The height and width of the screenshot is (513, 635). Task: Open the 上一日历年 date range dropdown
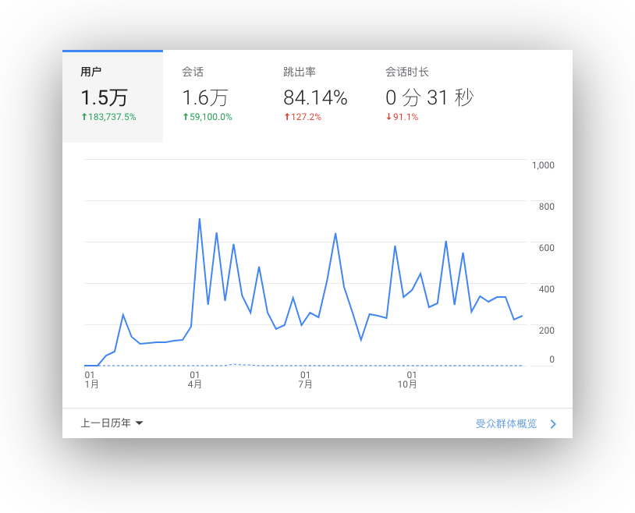tap(106, 423)
